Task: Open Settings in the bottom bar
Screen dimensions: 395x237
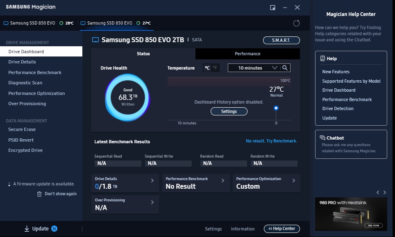Action: coord(213,229)
